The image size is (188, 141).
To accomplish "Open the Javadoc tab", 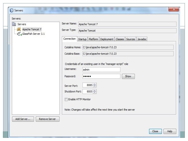I will tap(142, 39).
